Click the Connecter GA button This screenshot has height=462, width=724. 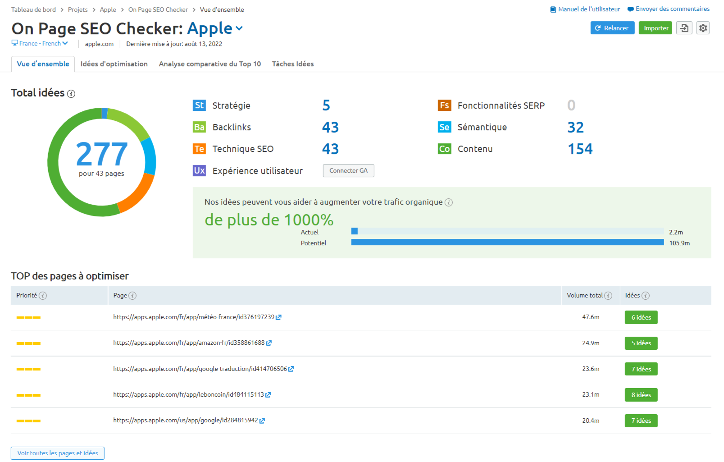click(x=348, y=170)
